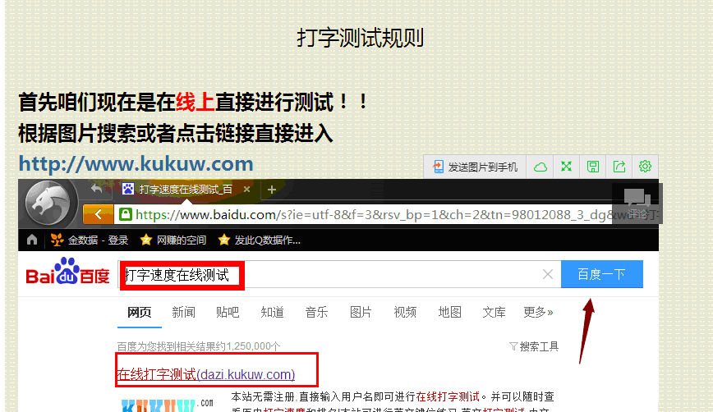
Task: Click the orange back navigation button
Action: (x=99, y=214)
